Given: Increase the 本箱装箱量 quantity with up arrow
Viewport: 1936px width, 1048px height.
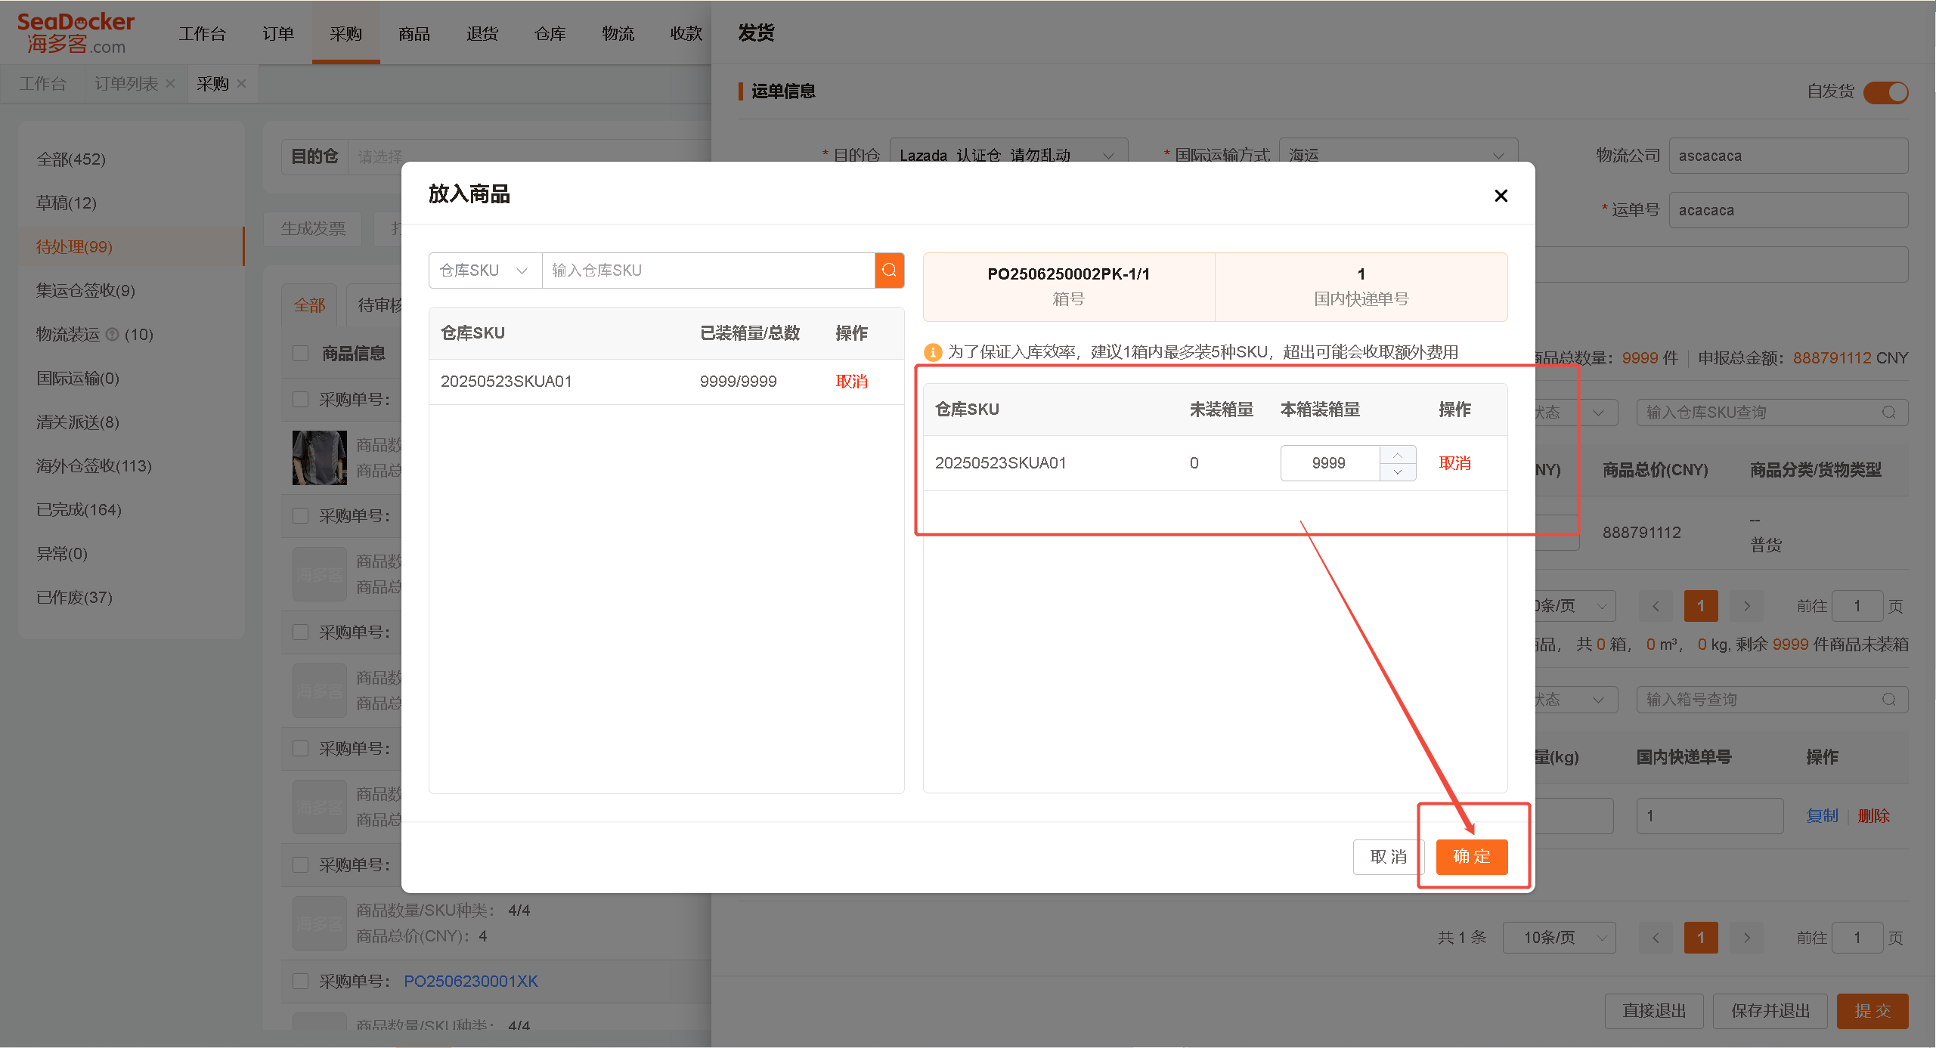Looking at the screenshot, I should [1397, 455].
